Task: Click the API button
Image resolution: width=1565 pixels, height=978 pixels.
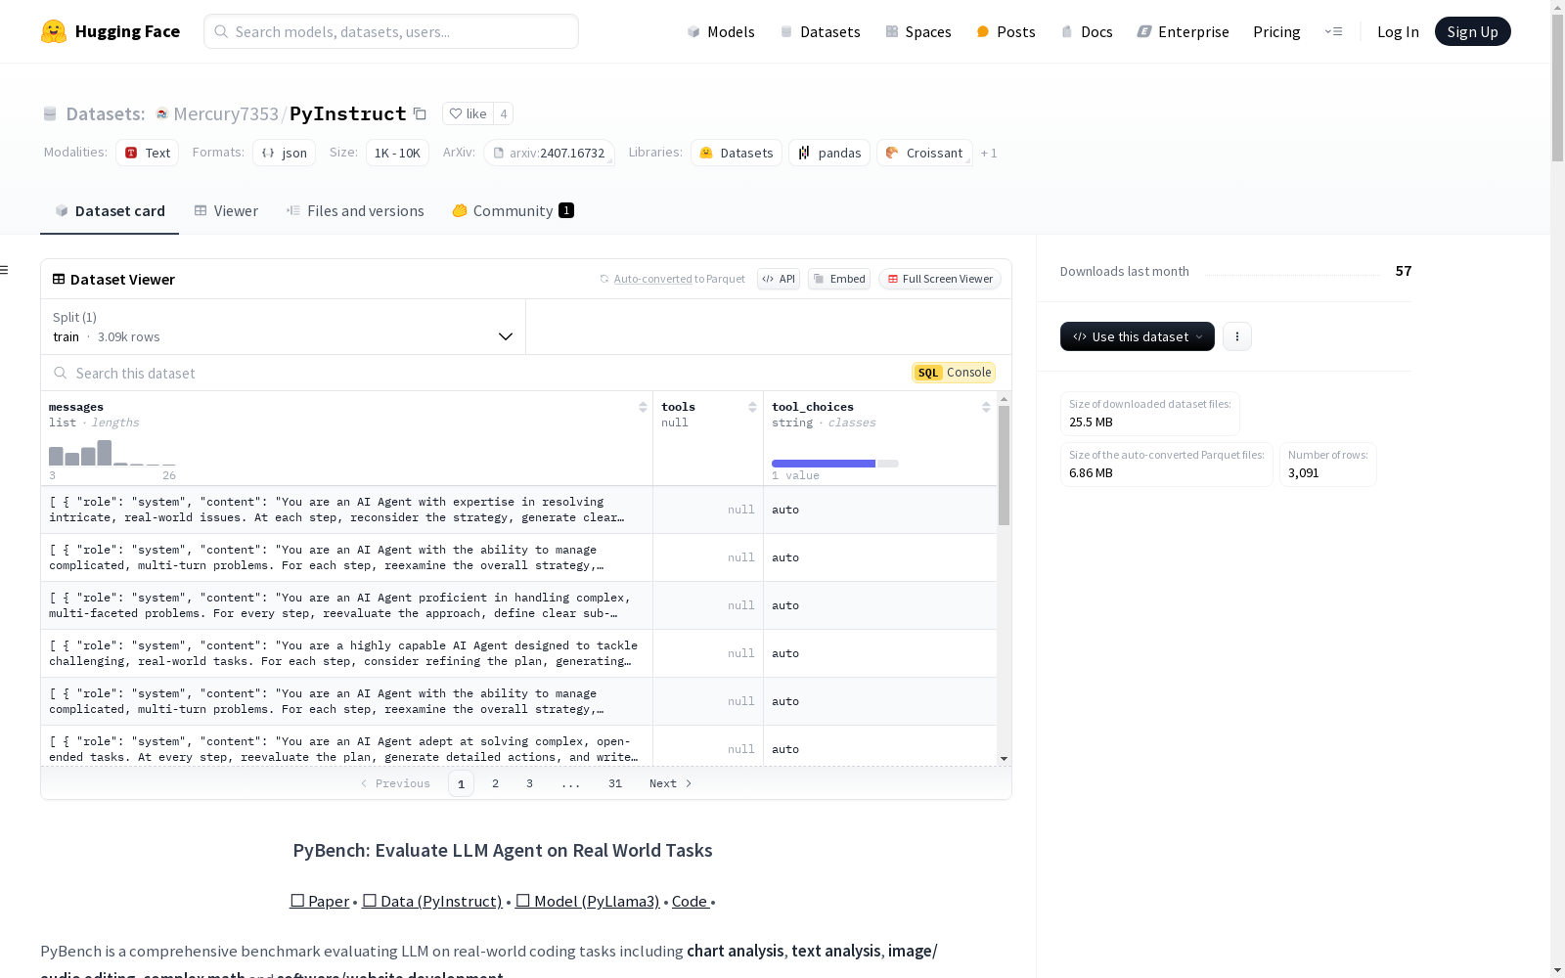Action: [x=779, y=279]
